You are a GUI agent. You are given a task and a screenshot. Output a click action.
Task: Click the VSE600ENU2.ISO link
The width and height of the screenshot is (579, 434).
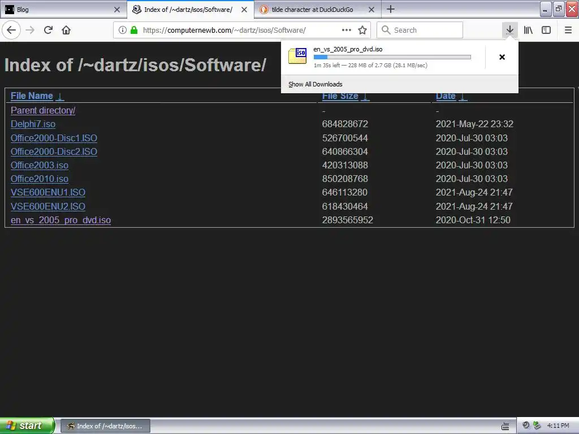point(48,206)
